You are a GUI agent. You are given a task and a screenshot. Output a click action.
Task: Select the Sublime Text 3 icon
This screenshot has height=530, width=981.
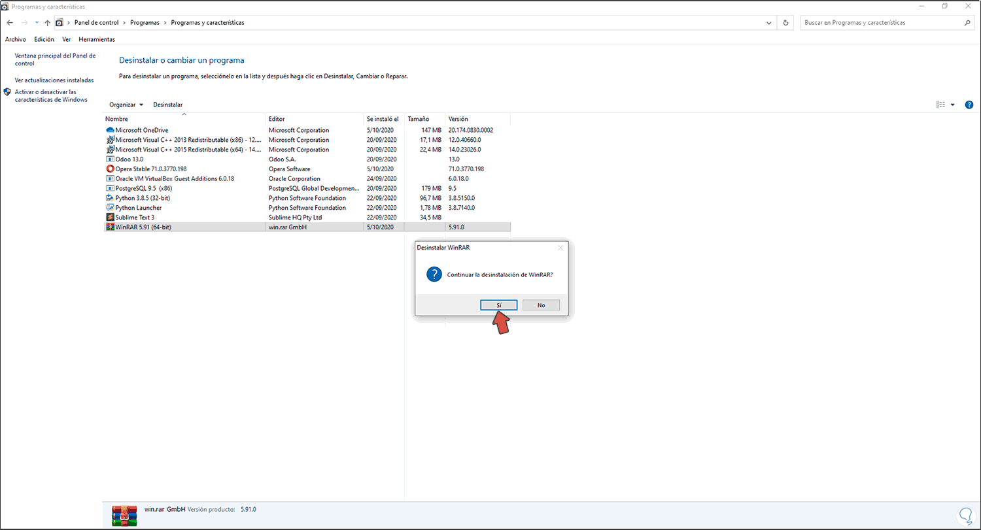point(109,217)
